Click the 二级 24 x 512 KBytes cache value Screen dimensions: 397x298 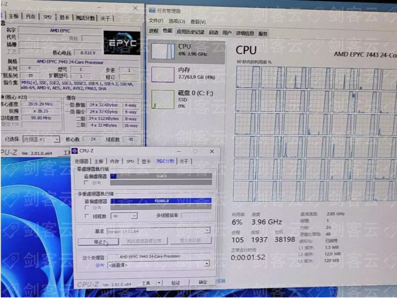(x=103, y=118)
